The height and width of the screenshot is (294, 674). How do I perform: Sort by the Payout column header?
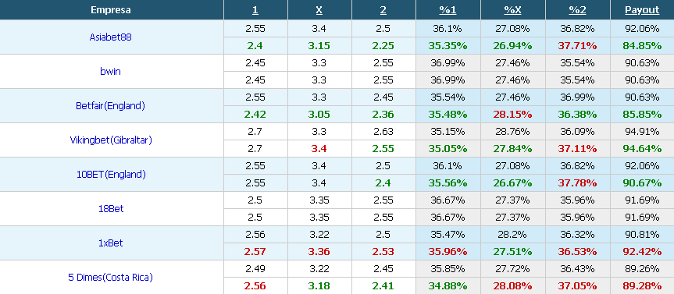pyautogui.click(x=642, y=10)
